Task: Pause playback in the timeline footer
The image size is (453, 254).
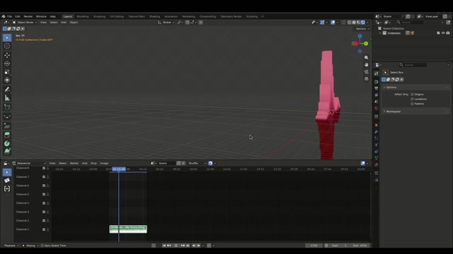Action: click(176, 246)
